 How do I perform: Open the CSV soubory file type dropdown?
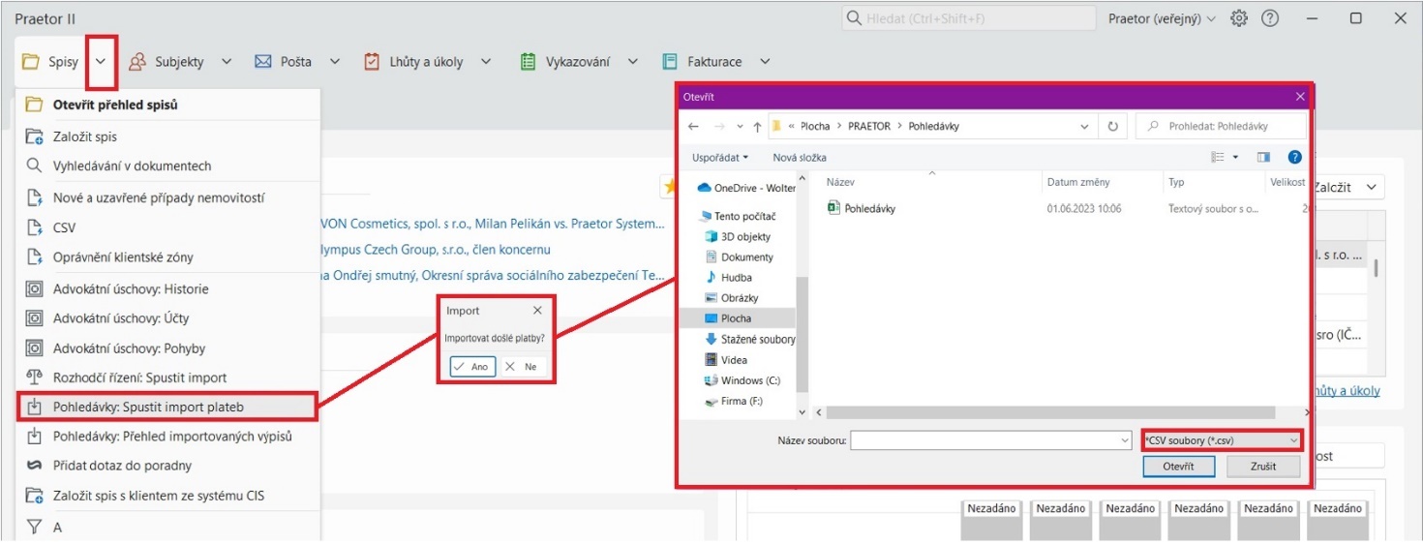(1222, 440)
